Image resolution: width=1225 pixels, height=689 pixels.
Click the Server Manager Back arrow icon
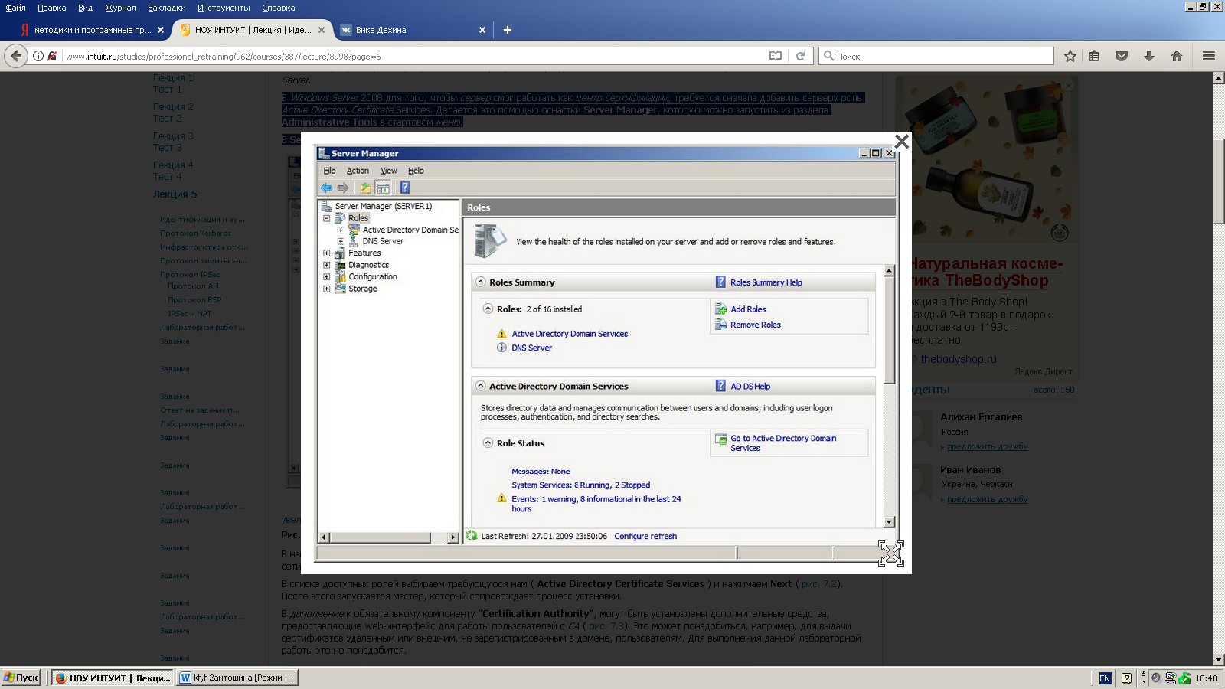[327, 188]
